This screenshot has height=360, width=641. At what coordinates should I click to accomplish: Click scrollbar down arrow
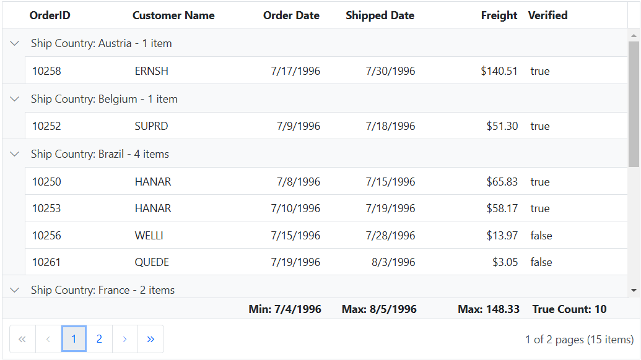pos(634,290)
